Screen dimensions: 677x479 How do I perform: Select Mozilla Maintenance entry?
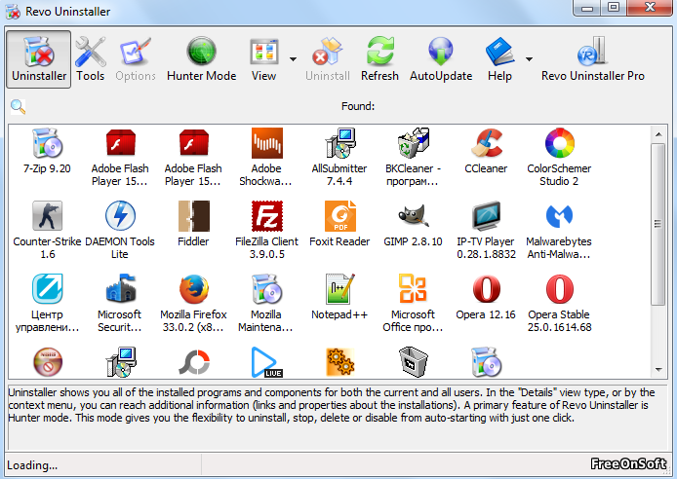(x=266, y=303)
